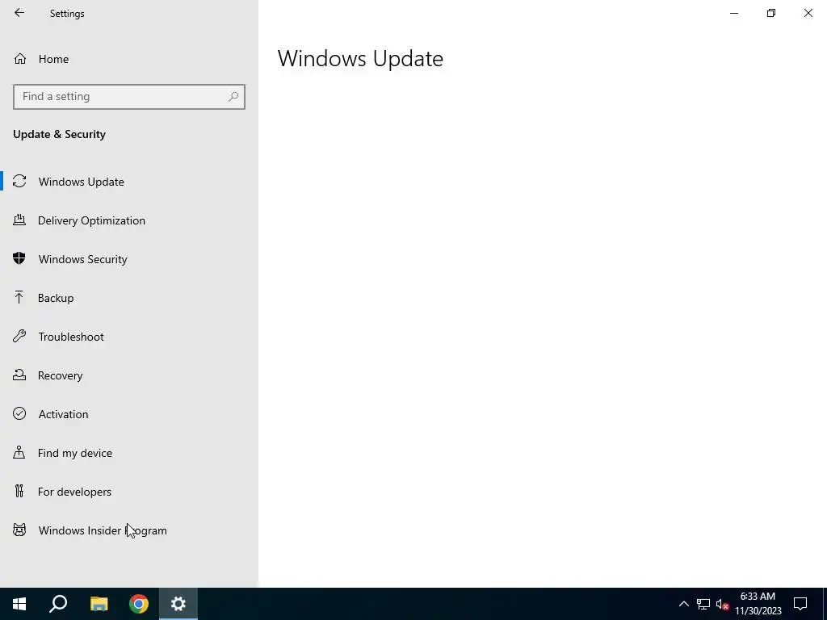Click the back arrow in Settings
The image size is (827, 620).
[x=19, y=13]
